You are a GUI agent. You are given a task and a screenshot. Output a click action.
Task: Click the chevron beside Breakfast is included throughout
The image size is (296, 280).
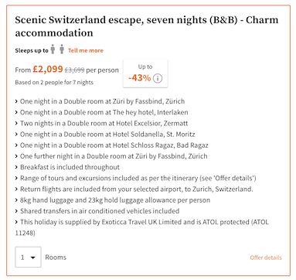point(16,167)
